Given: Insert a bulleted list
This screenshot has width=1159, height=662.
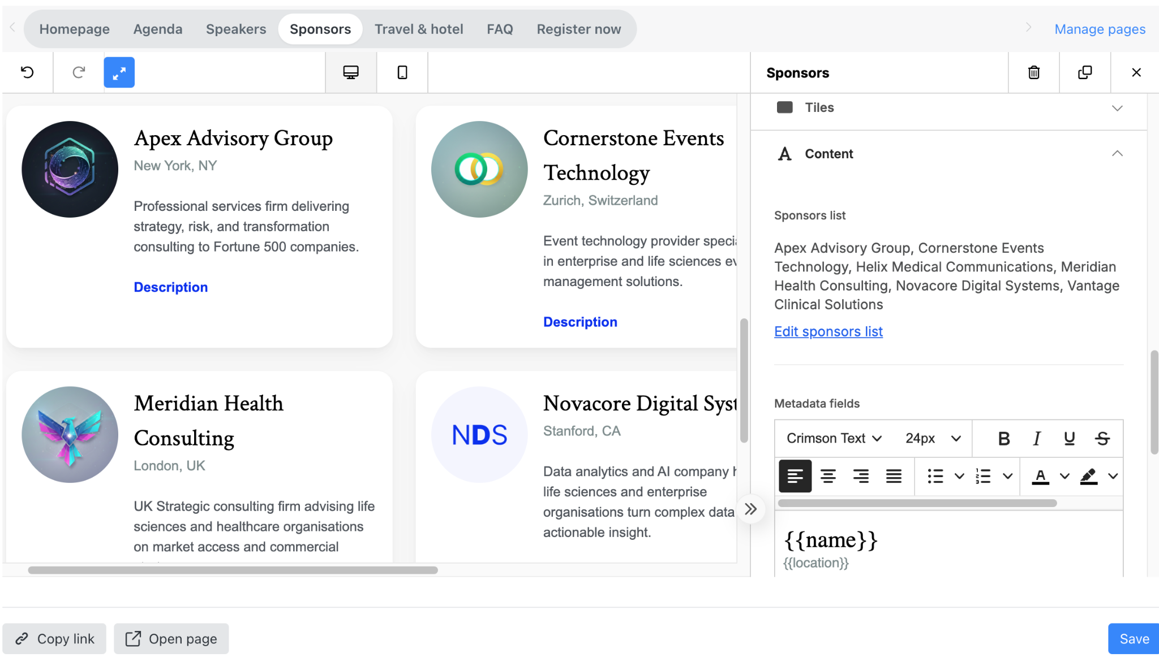Looking at the screenshot, I should [935, 476].
